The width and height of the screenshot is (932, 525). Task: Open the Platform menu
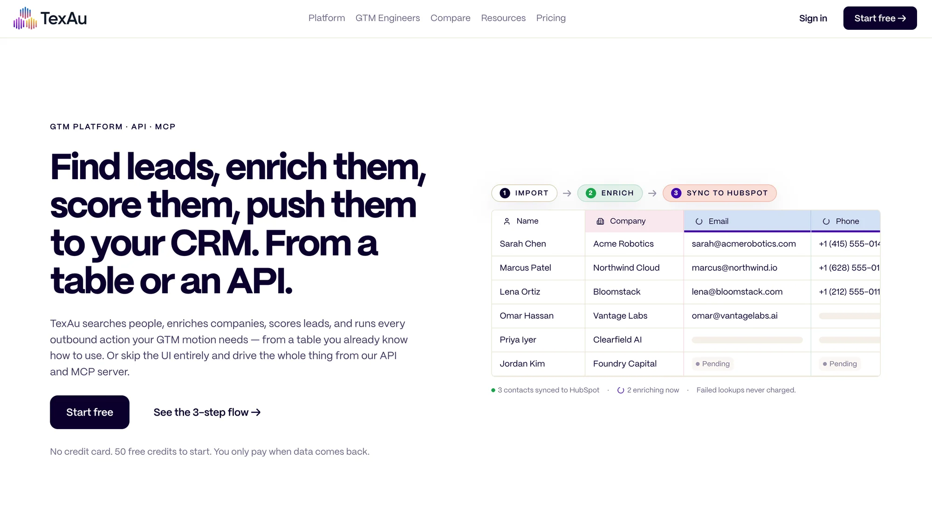click(x=327, y=18)
